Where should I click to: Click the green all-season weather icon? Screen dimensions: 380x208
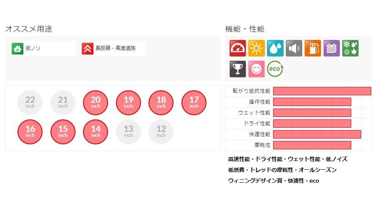click(350, 48)
